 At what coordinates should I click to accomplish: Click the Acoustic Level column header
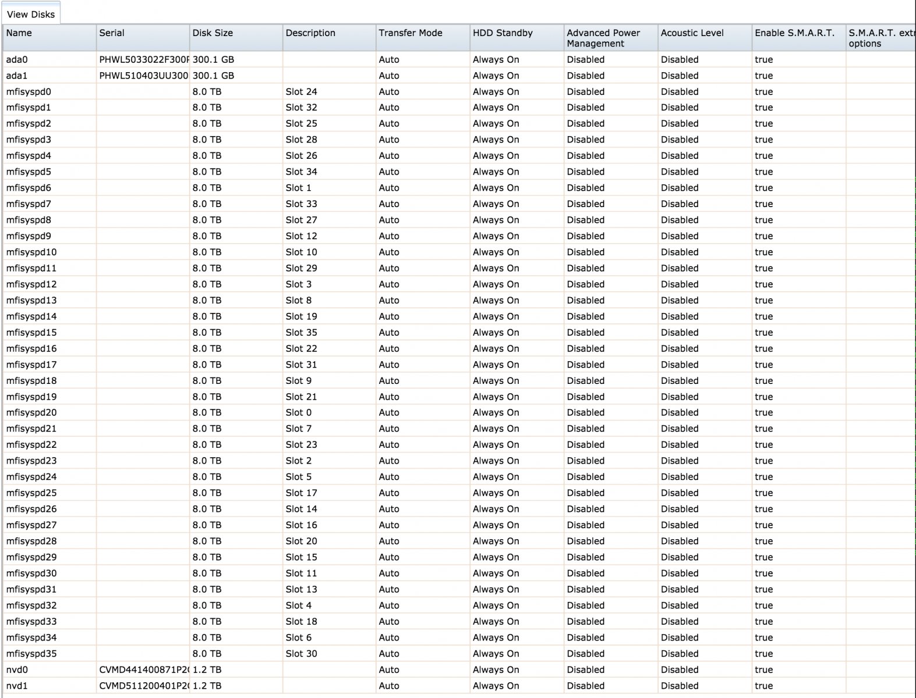[x=705, y=38]
